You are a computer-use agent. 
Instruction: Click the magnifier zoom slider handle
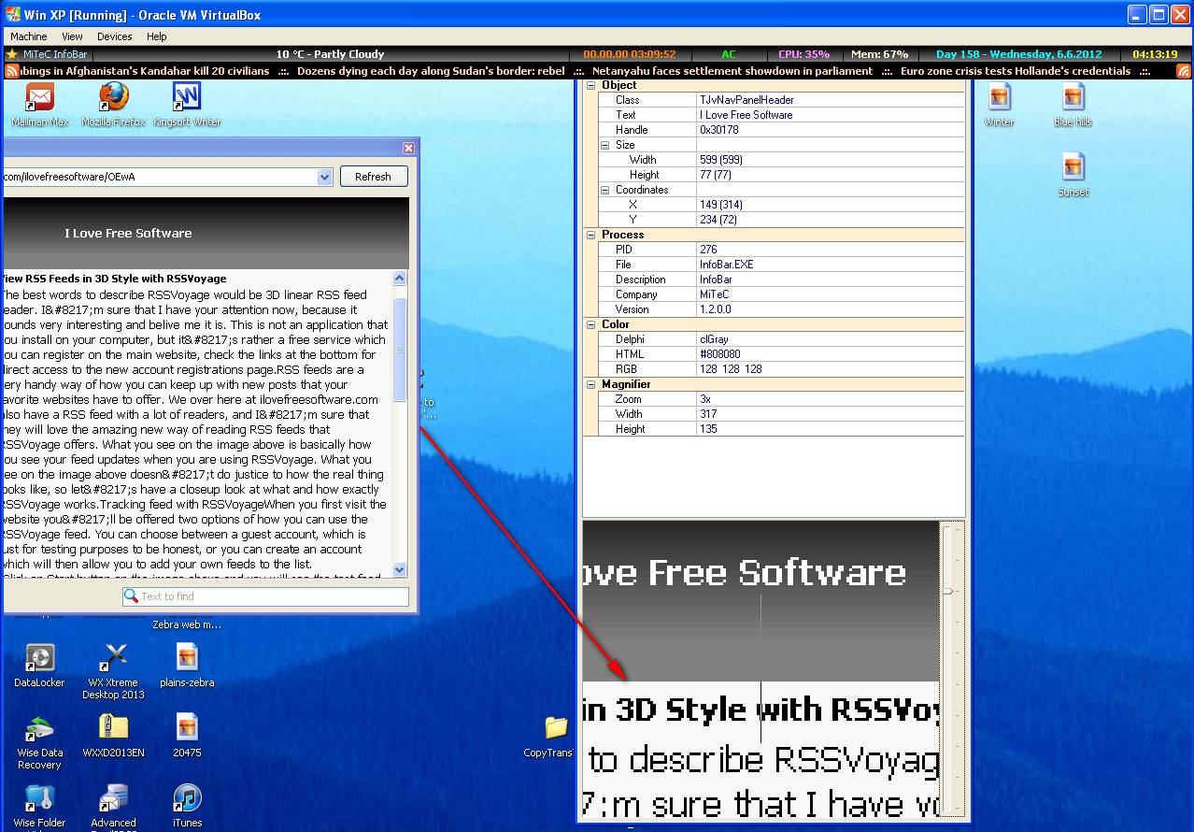948,591
